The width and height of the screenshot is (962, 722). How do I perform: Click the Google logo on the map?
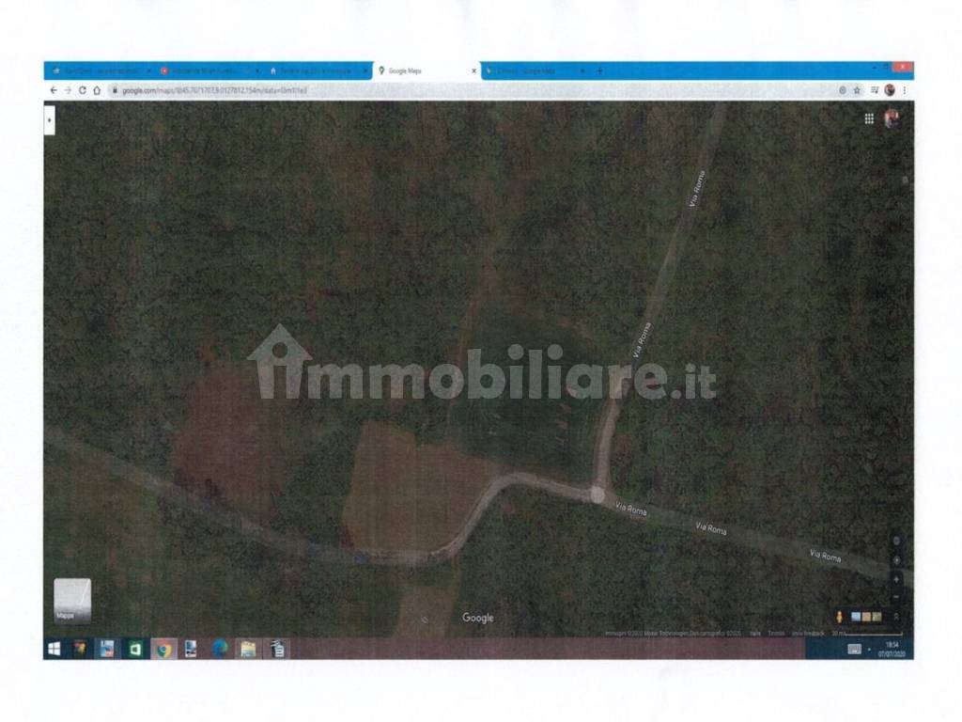coord(477,618)
